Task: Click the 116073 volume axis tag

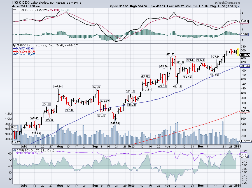Action: click(x=245, y=141)
